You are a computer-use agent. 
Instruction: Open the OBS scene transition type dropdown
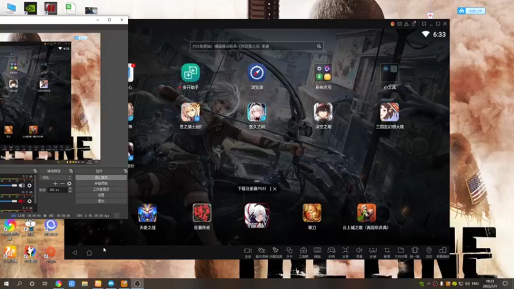tap(55, 178)
